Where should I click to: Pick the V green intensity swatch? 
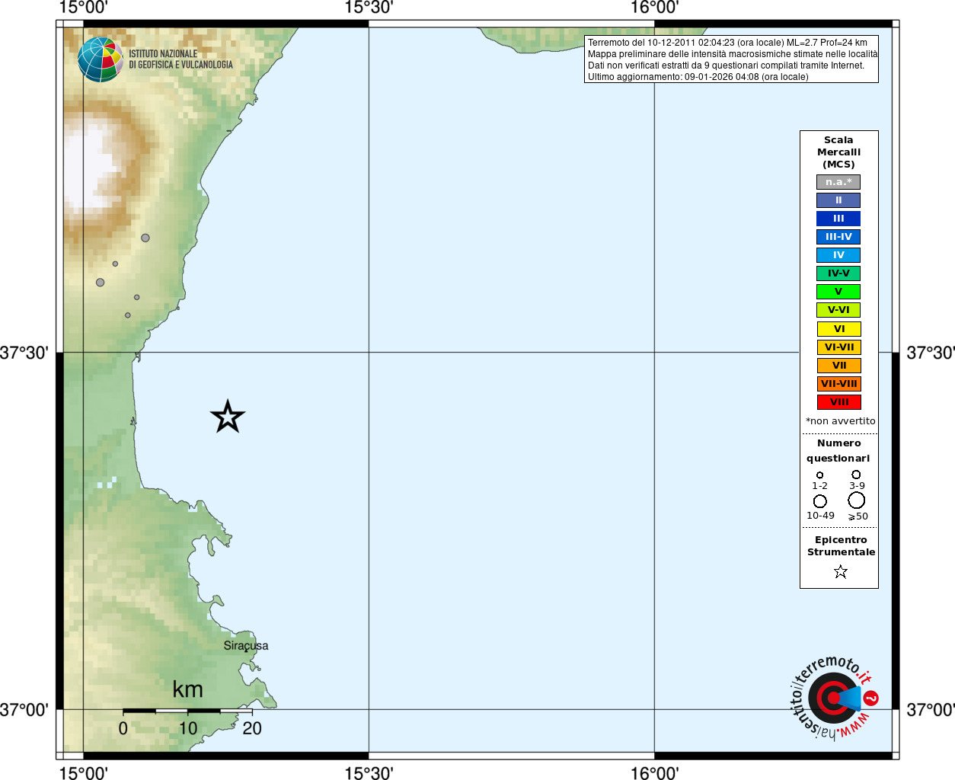(838, 292)
